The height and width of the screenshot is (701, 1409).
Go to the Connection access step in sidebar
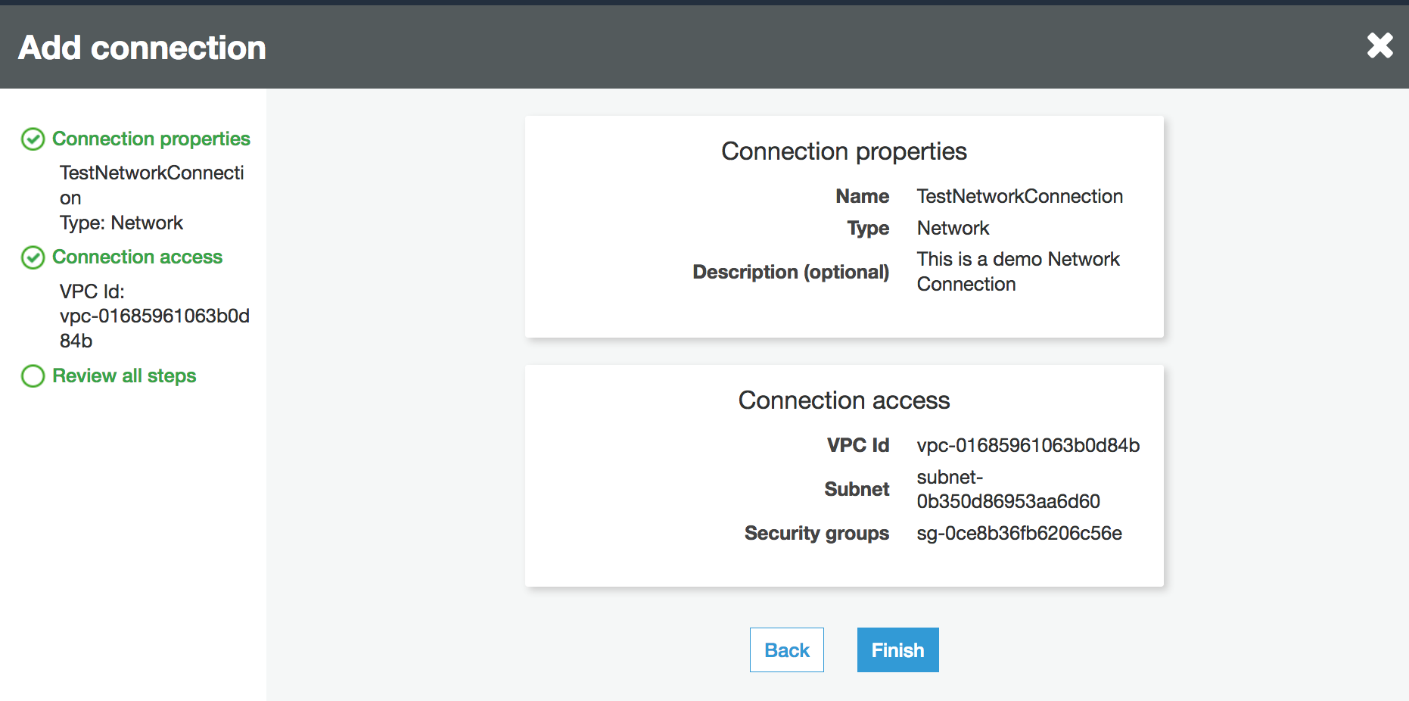[x=137, y=257]
